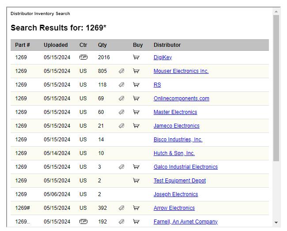Click the world map icon in DigiKey row
287x231 pixels.
click(x=83, y=57)
